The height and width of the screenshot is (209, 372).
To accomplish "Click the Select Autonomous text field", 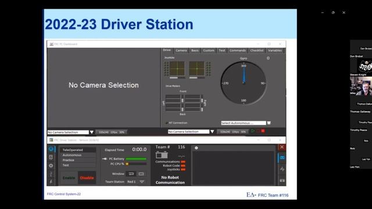I will [x=244, y=123].
